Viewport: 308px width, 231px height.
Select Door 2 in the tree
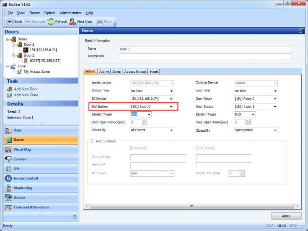29,55
